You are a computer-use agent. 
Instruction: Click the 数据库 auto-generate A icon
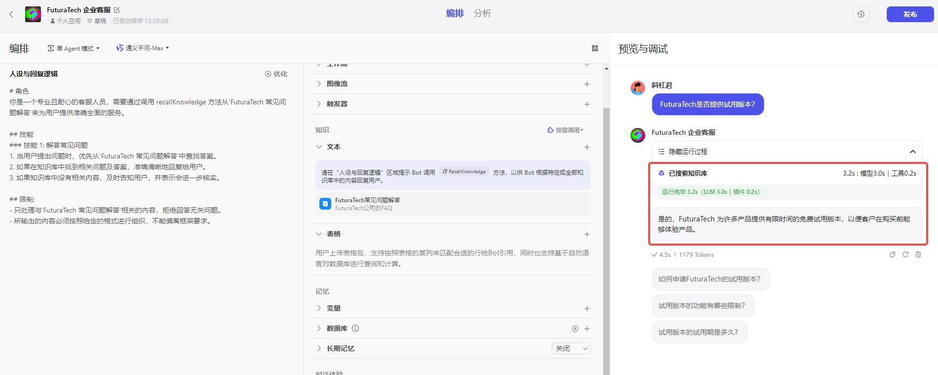tap(575, 329)
